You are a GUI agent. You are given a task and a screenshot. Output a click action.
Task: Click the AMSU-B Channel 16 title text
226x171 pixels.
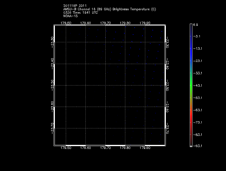tap(109, 9)
